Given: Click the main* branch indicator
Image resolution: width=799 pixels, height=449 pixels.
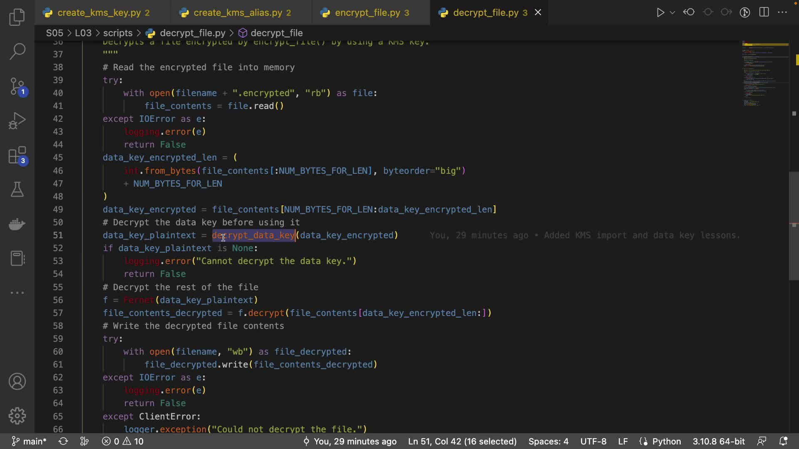Looking at the screenshot, I should (x=29, y=441).
